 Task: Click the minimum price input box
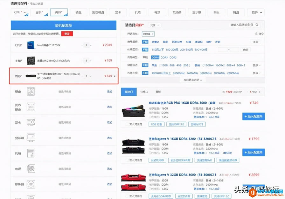(x=223, y=50)
